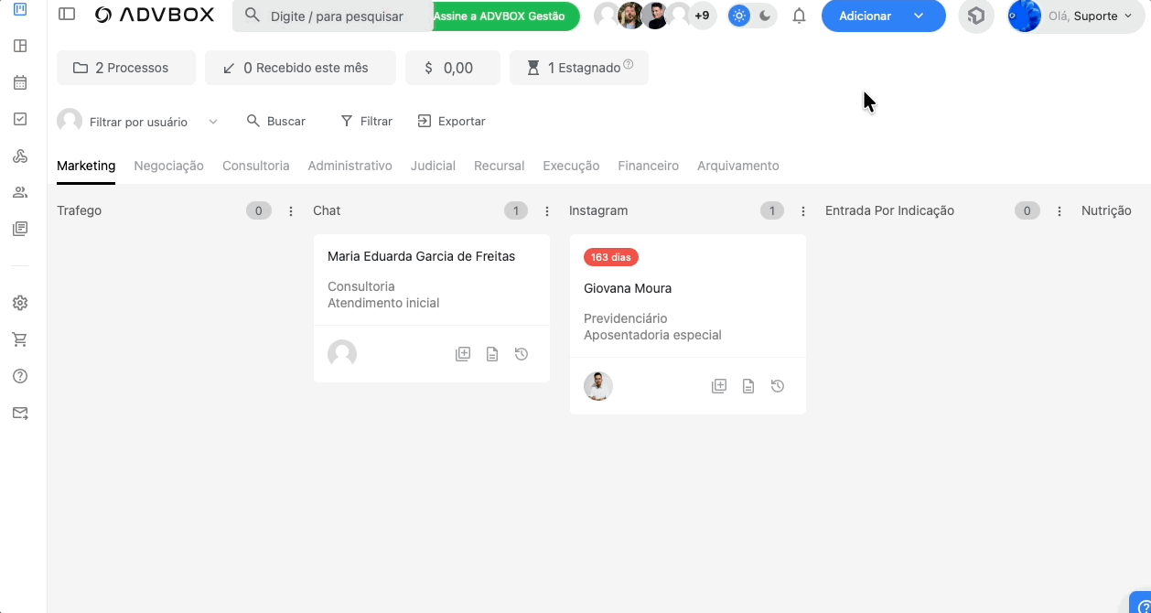This screenshot has width=1151, height=613.
Task: Open the Chat column three-dot menu
Action: tap(547, 211)
